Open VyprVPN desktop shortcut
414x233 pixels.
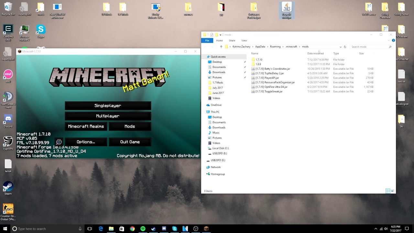[x=8, y=143]
